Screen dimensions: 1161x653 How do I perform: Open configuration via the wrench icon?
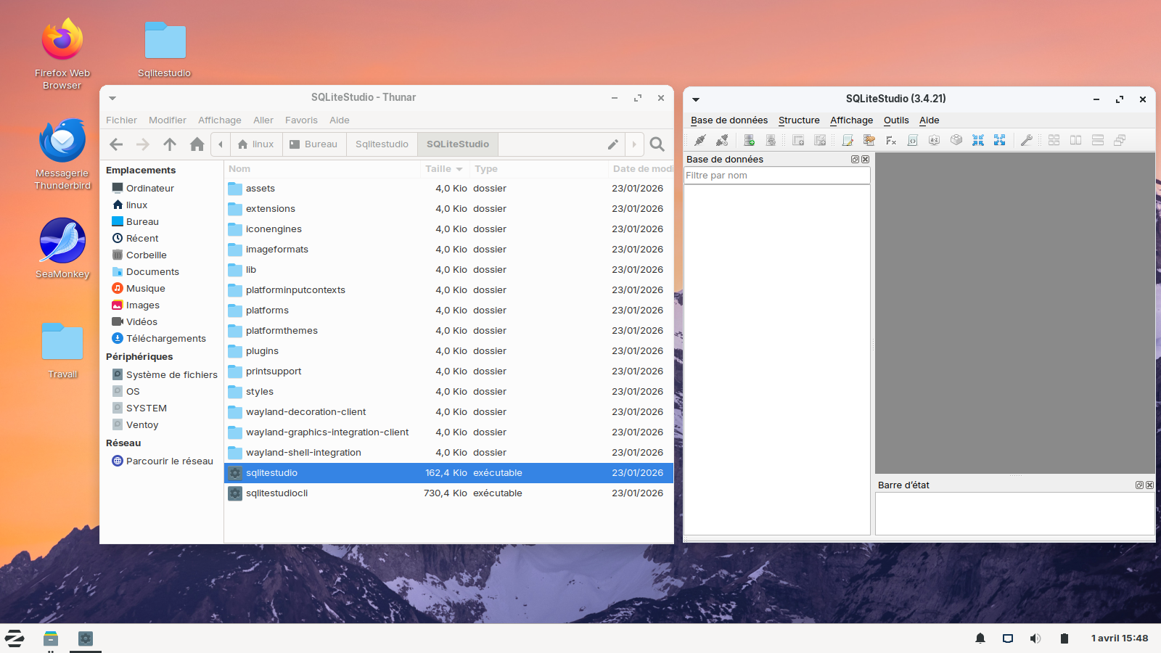(x=1026, y=141)
